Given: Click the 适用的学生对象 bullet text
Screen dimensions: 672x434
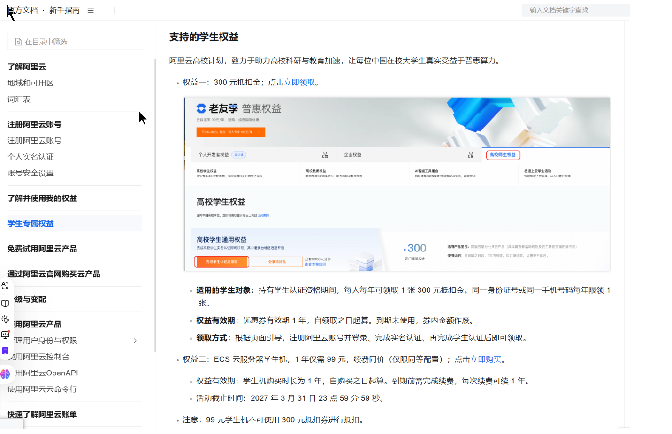Looking at the screenshot, I should [x=403, y=297].
